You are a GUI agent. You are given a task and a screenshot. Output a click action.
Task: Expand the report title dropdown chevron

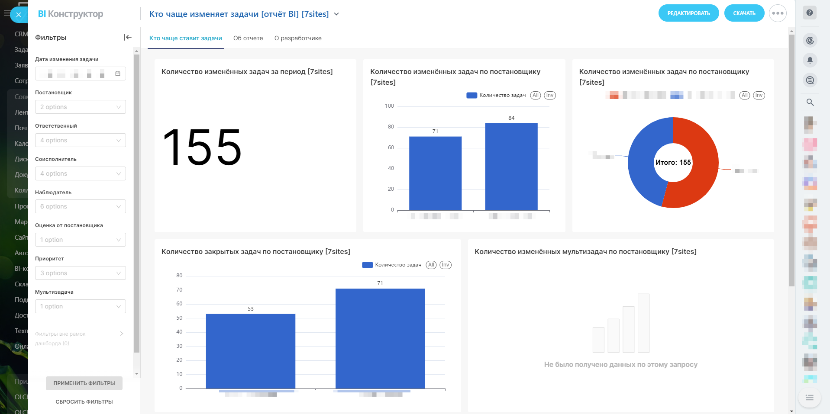pos(336,14)
